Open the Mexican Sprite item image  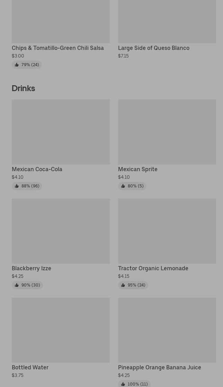tap(167, 132)
